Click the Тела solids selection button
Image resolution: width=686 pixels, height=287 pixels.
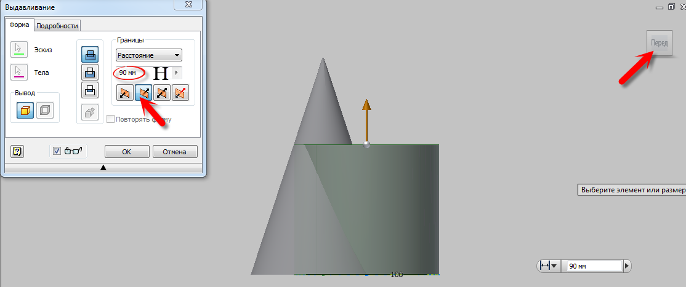coord(20,73)
